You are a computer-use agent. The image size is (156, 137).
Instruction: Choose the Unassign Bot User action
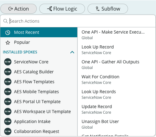point(116,124)
